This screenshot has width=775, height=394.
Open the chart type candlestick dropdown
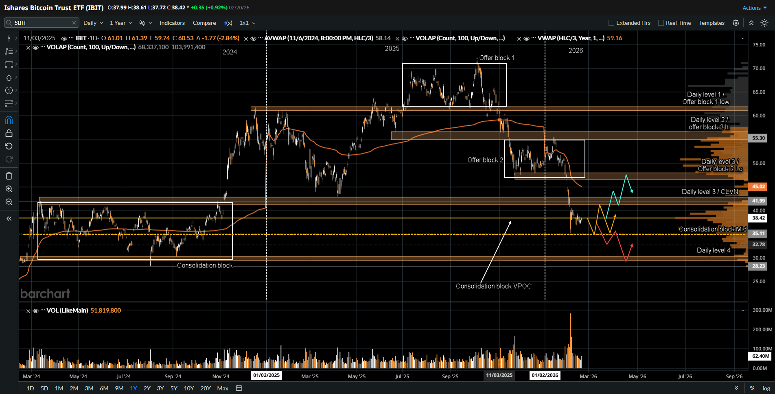(145, 23)
